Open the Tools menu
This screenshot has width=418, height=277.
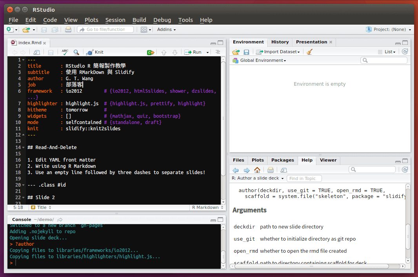point(185,20)
